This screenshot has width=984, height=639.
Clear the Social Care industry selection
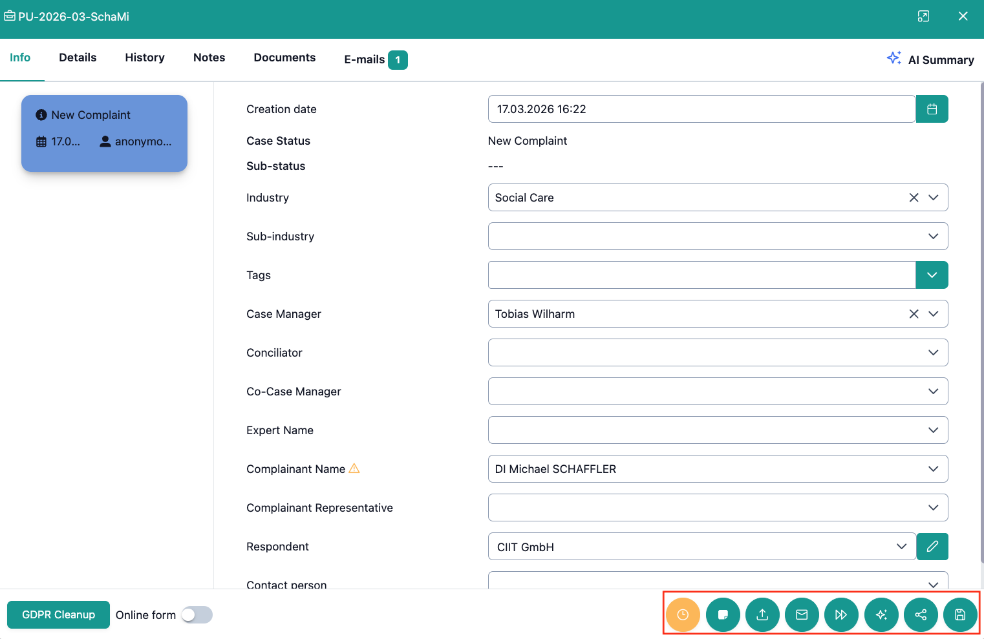[x=914, y=198]
